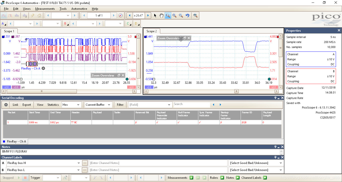Go to next search result arrow

click(x=220, y=105)
